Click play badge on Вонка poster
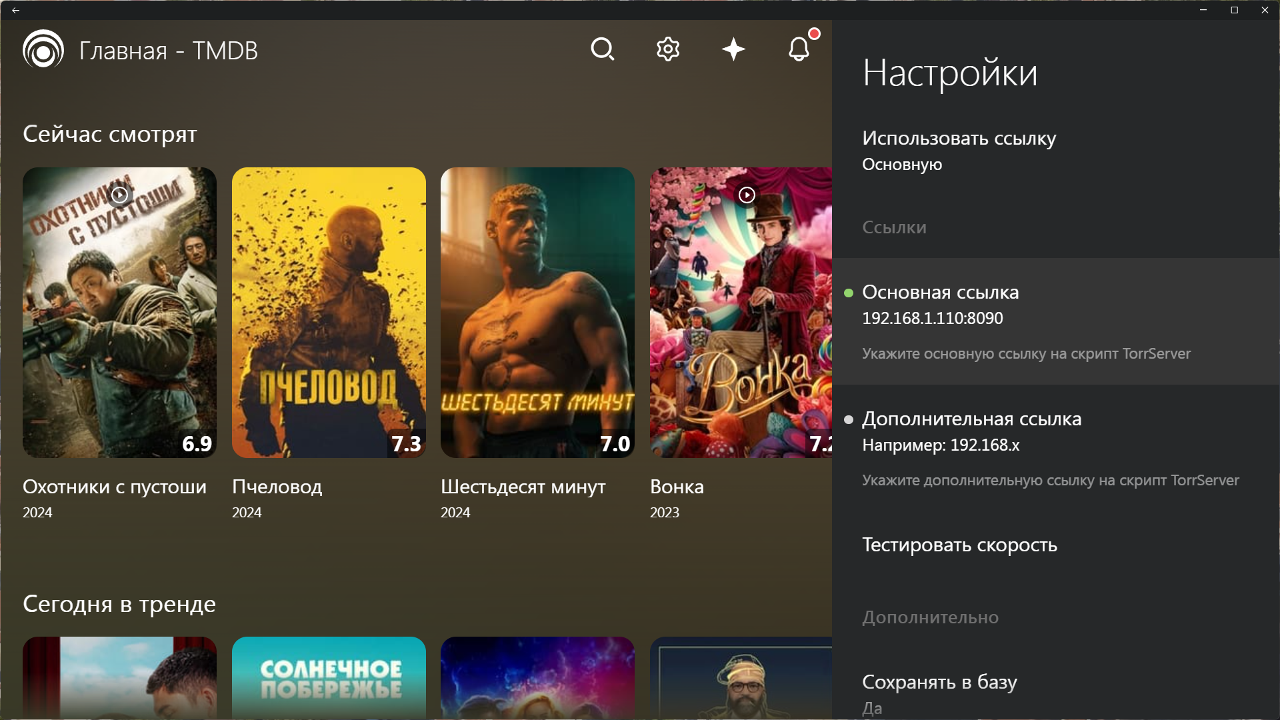The width and height of the screenshot is (1280, 720). coord(747,195)
